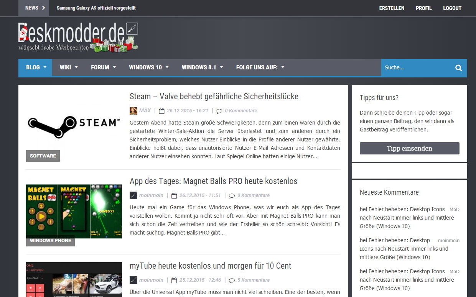Click the Magnet Balls screenshot thumbnail
Image resolution: width=476 pixels, height=297 pixels.
(x=74, y=212)
